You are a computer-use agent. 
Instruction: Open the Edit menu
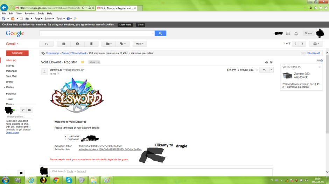pos(11,13)
